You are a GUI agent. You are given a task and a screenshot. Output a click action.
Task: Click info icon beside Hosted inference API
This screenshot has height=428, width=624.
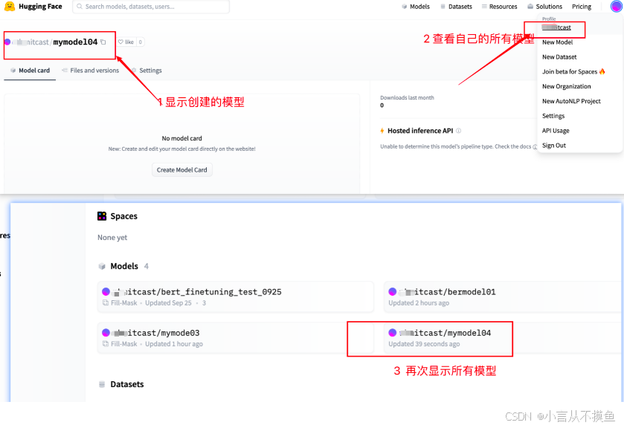458,131
